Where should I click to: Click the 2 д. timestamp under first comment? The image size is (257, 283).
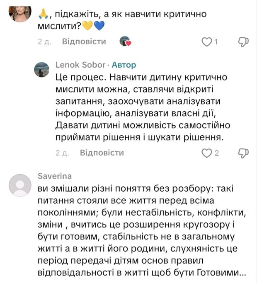pos(44,42)
